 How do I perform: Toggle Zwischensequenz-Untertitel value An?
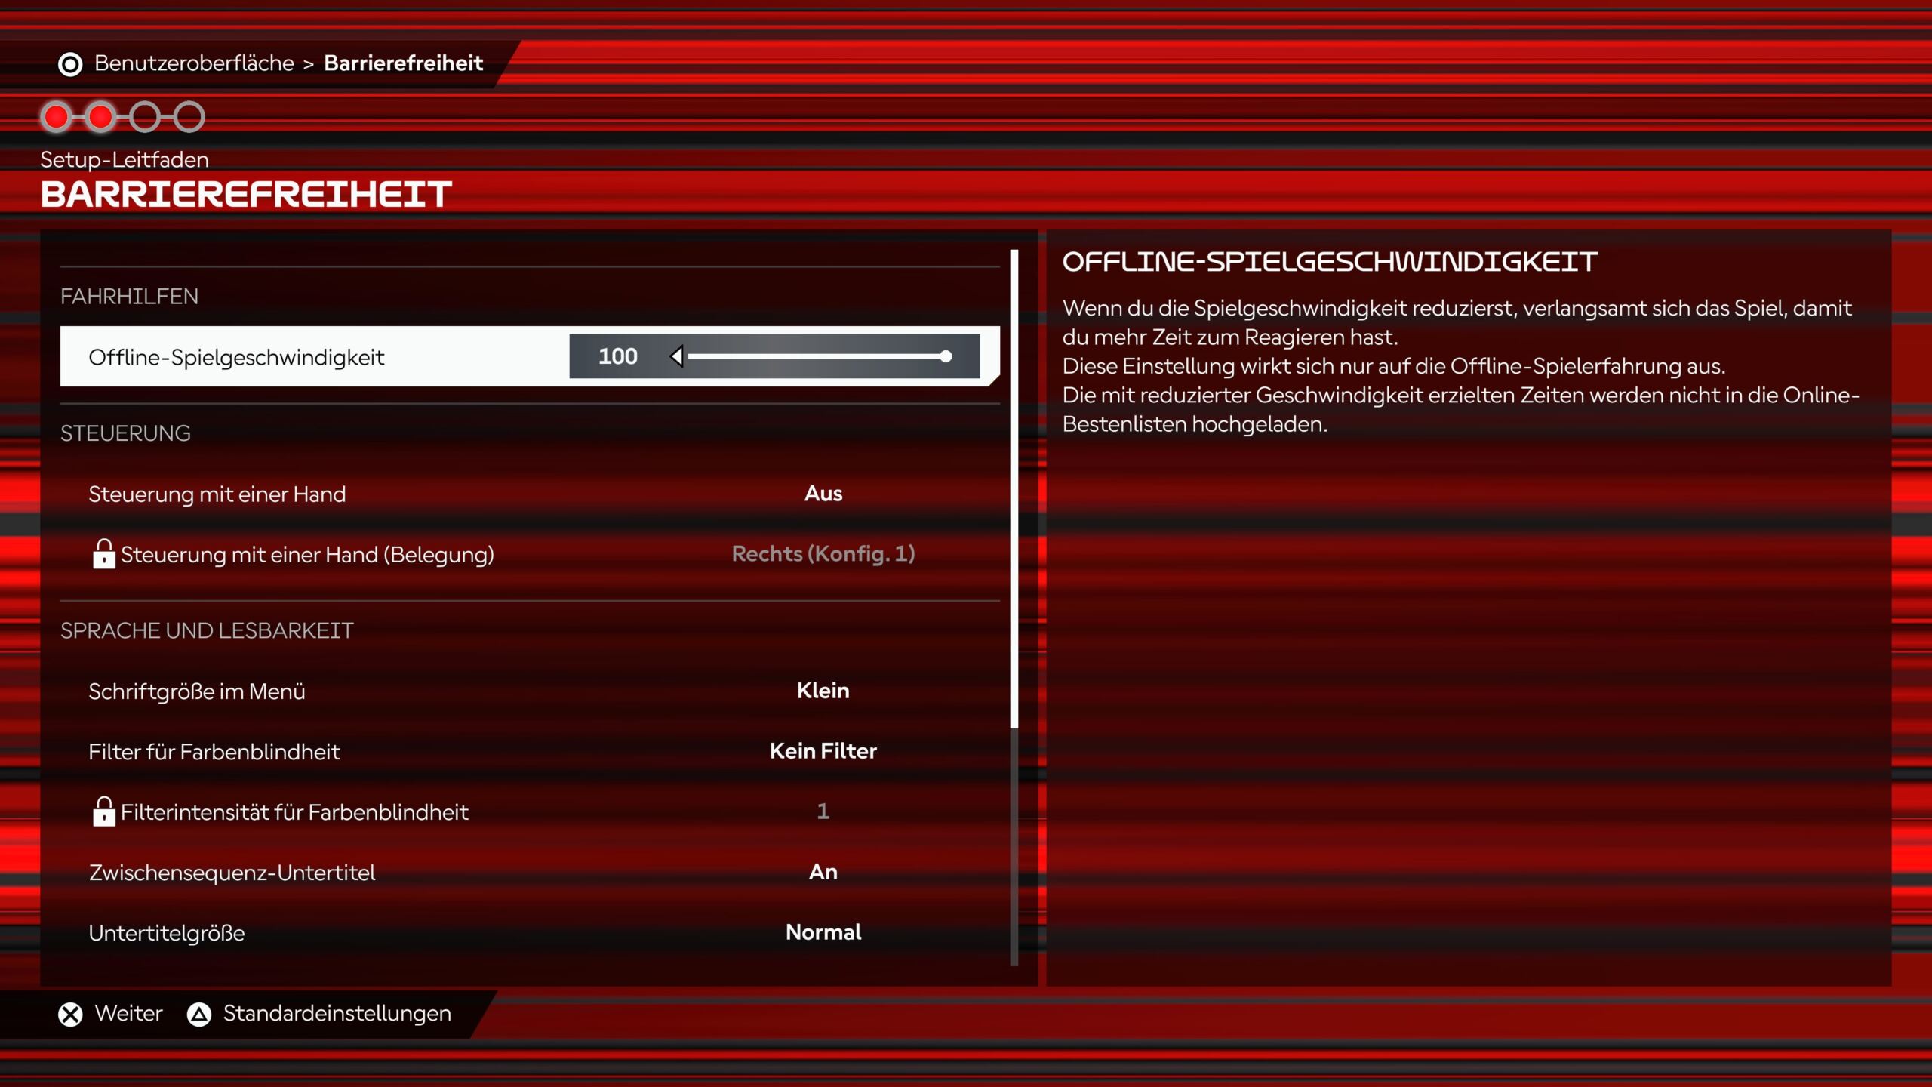823,872
